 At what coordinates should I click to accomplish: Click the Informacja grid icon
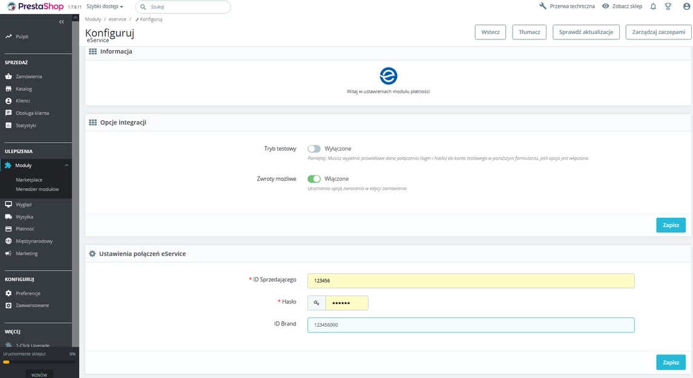(x=93, y=51)
